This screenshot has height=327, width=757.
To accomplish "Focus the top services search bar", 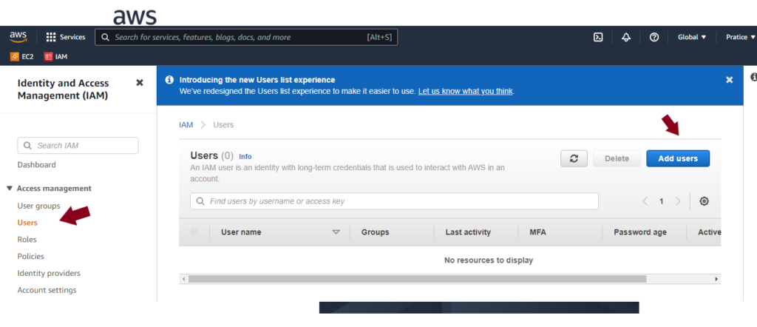I will pos(246,37).
